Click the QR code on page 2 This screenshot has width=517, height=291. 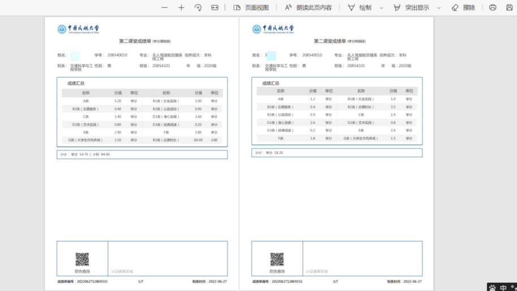click(277, 259)
